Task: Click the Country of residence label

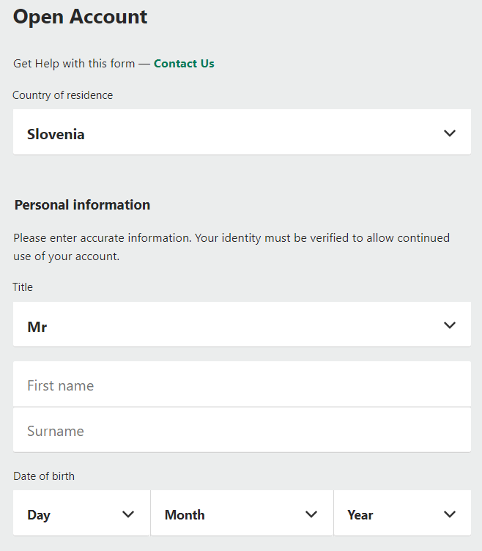Action: click(63, 95)
